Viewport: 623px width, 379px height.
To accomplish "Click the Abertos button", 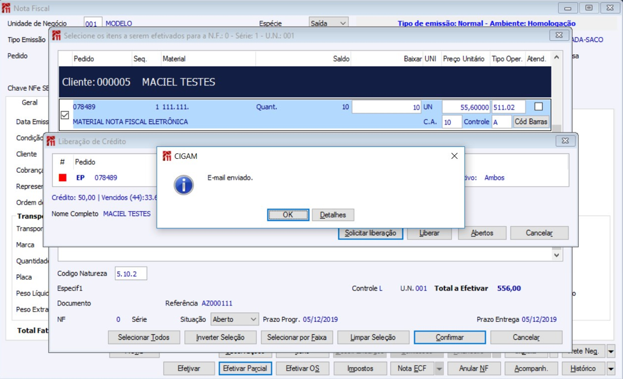I will click(x=482, y=233).
